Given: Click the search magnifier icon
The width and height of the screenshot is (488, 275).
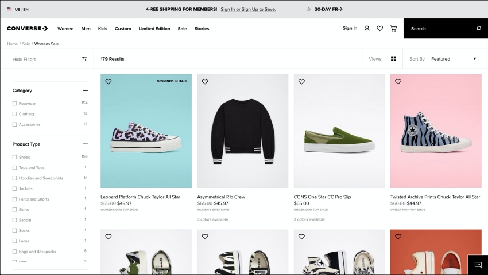Looking at the screenshot, I should 479,28.
